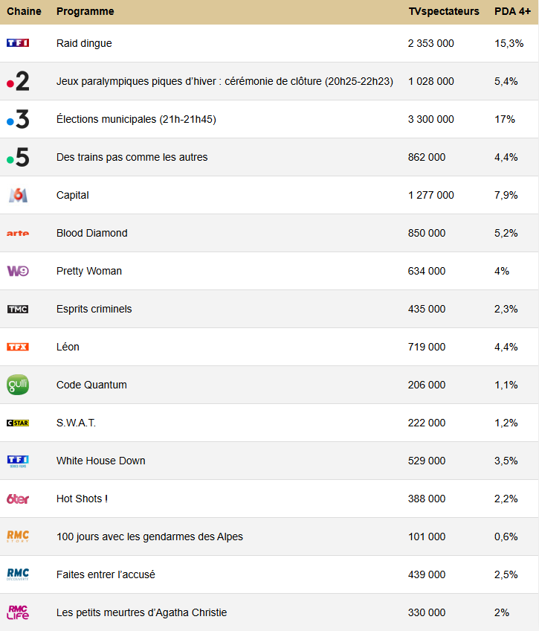Click the Pretty Woman programme title

click(89, 271)
